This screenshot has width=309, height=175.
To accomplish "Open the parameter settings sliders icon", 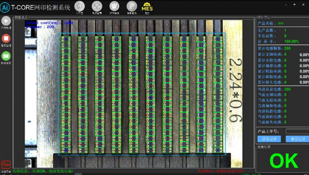I will point(97,6).
